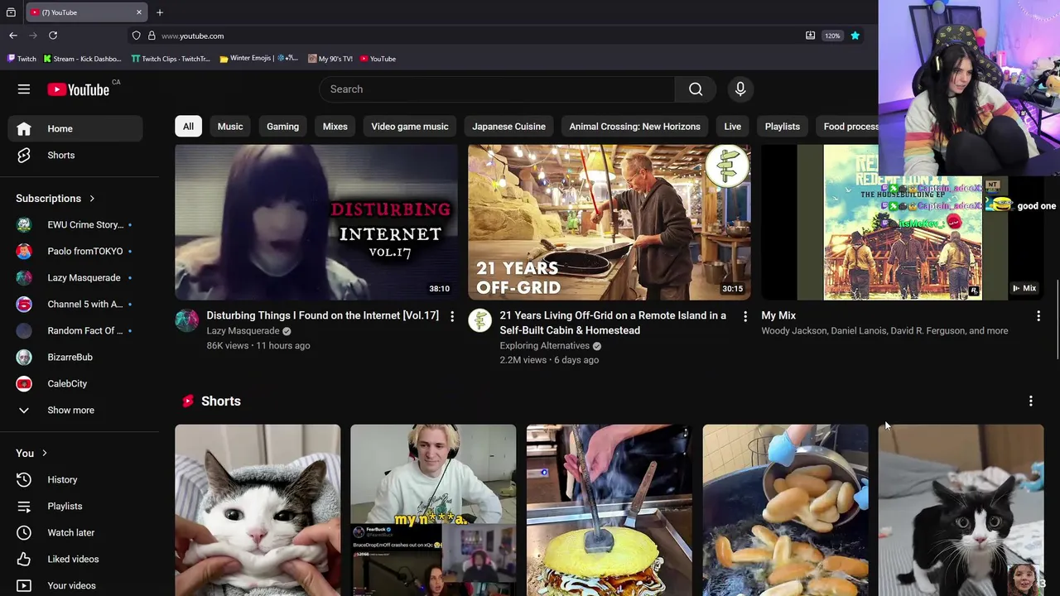Open 21 Years Living Off-Grid video title

point(613,323)
